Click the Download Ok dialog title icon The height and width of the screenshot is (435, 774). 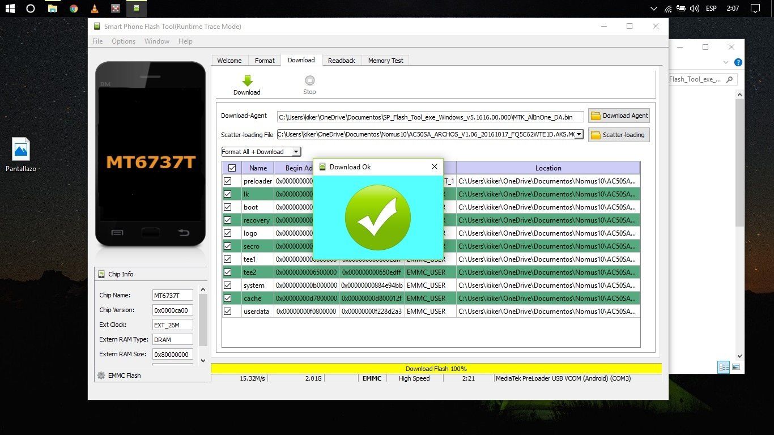pyautogui.click(x=322, y=167)
